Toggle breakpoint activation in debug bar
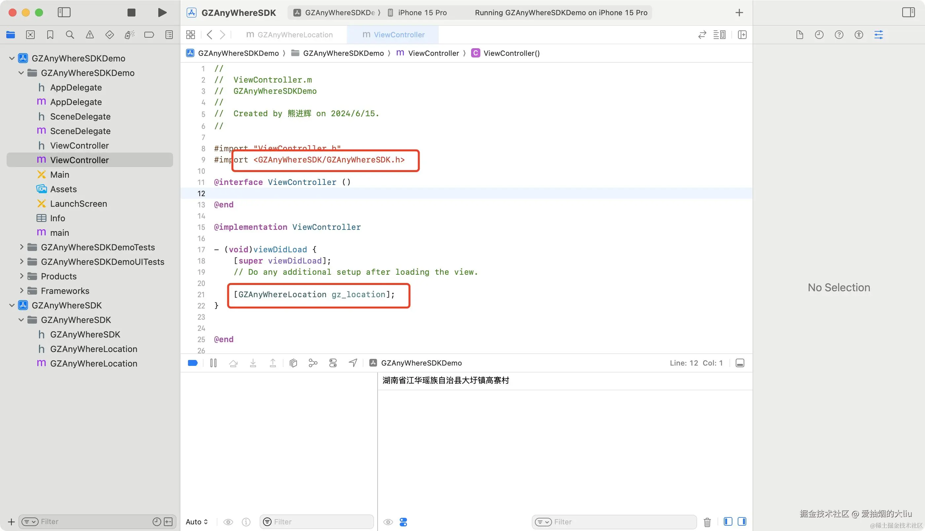 (x=193, y=363)
